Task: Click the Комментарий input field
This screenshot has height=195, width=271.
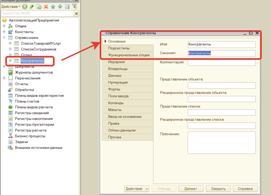Action: pyautogui.click(x=222, y=62)
